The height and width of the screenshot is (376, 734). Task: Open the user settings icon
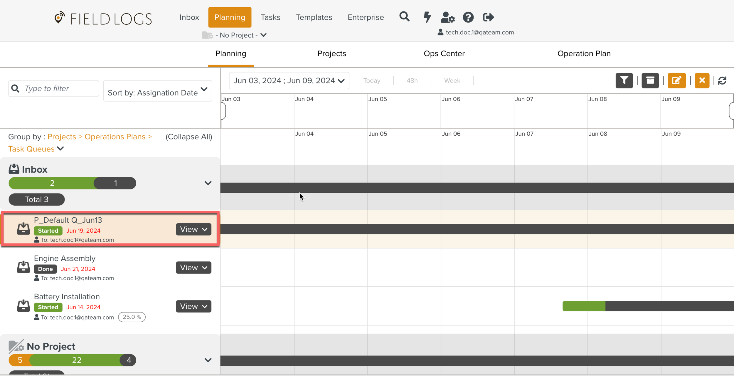(x=447, y=17)
